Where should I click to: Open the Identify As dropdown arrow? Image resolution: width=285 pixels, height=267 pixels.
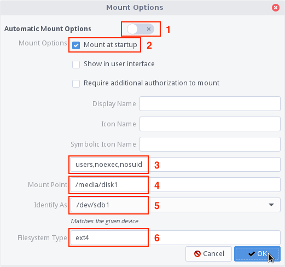coord(271,205)
